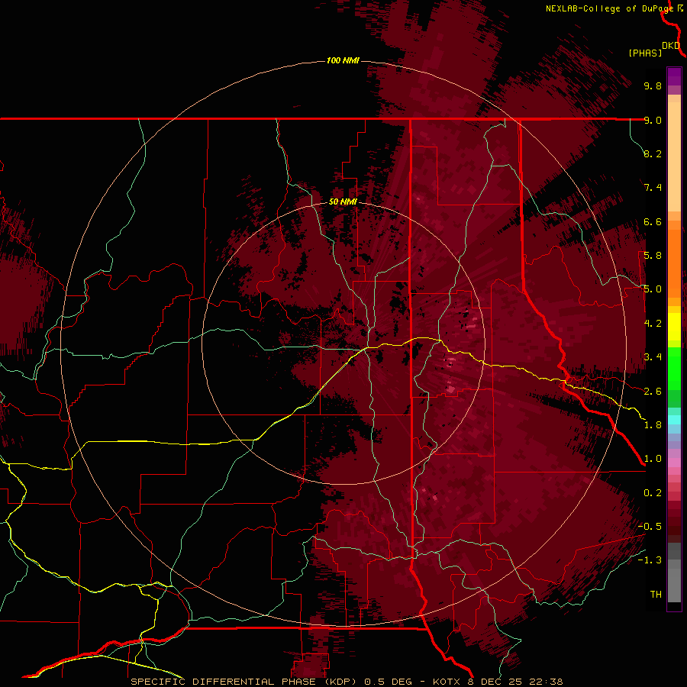687x687 pixels.
Task: Click the 9.8 value on color scale
Action: pyautogui.click(x=653, y=85)
